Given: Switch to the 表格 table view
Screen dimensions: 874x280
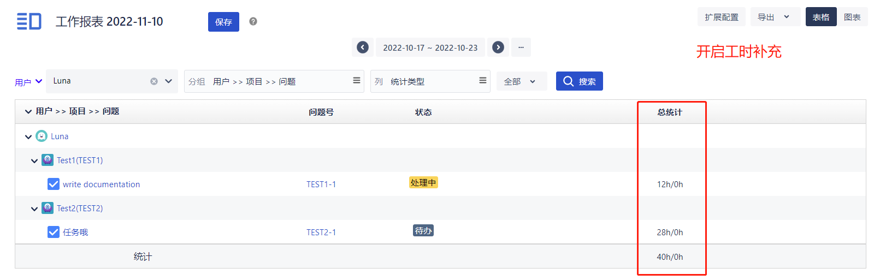Looking at the screenshot, I should 820,17.
